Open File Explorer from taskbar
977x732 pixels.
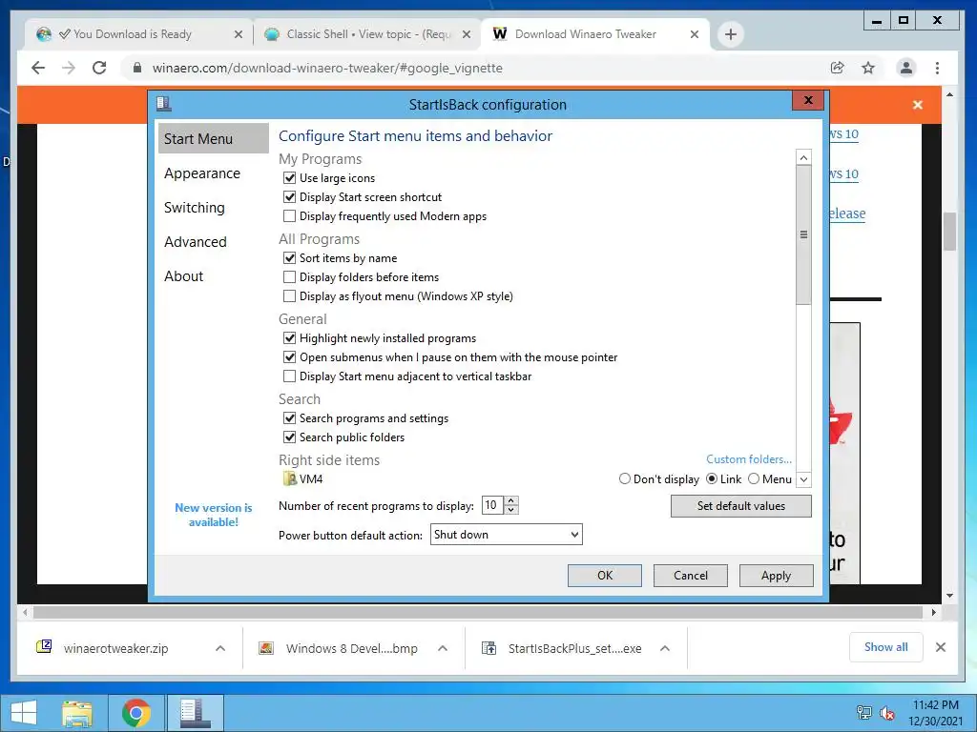click(77, 713)
